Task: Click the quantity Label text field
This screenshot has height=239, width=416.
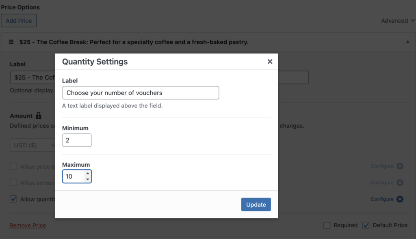Action: tap(141, 93)
